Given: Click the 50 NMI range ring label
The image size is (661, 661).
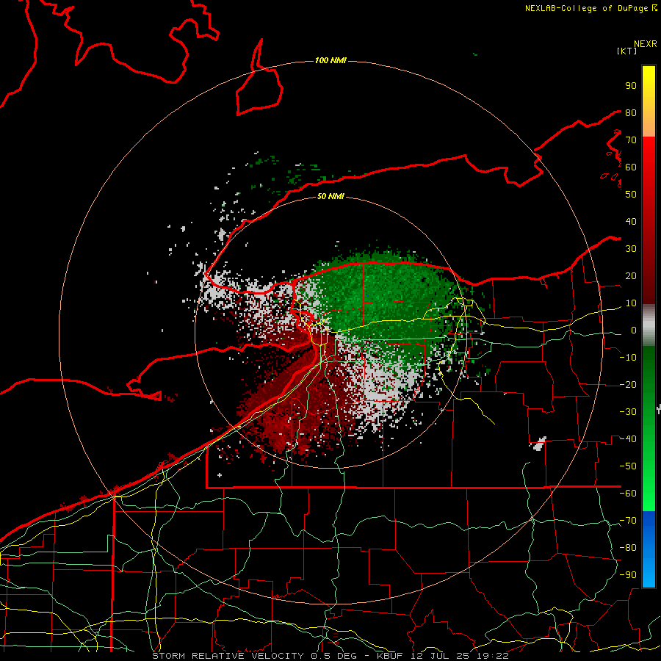Looking at the screenshot, I should click(330, 196).
